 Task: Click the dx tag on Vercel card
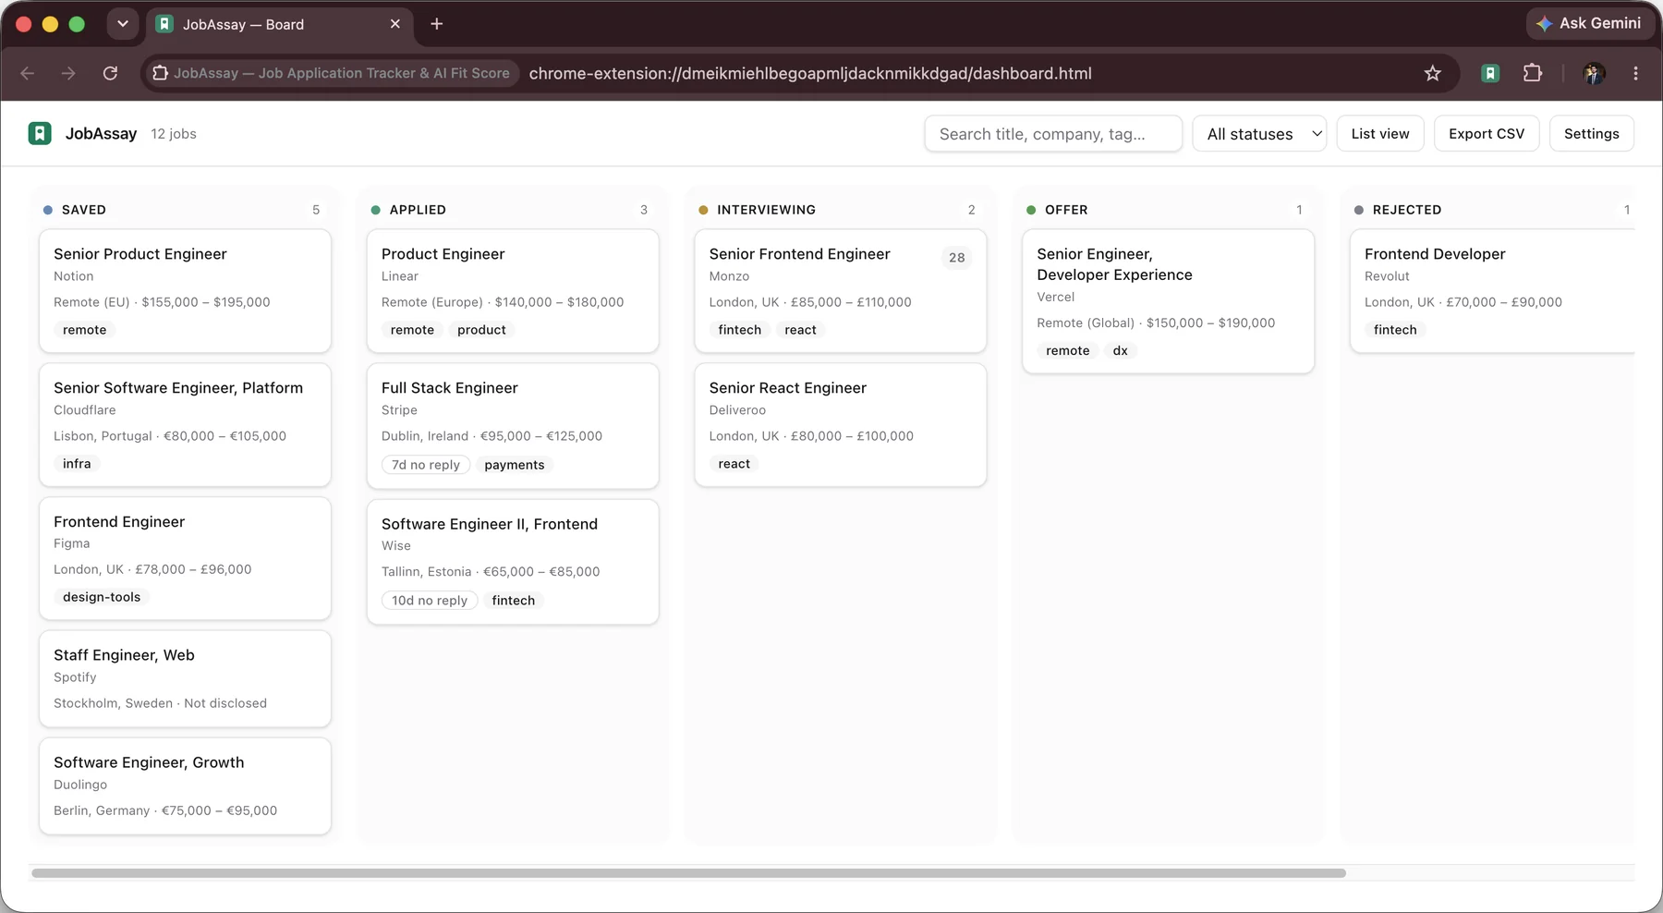[1121, 350]
